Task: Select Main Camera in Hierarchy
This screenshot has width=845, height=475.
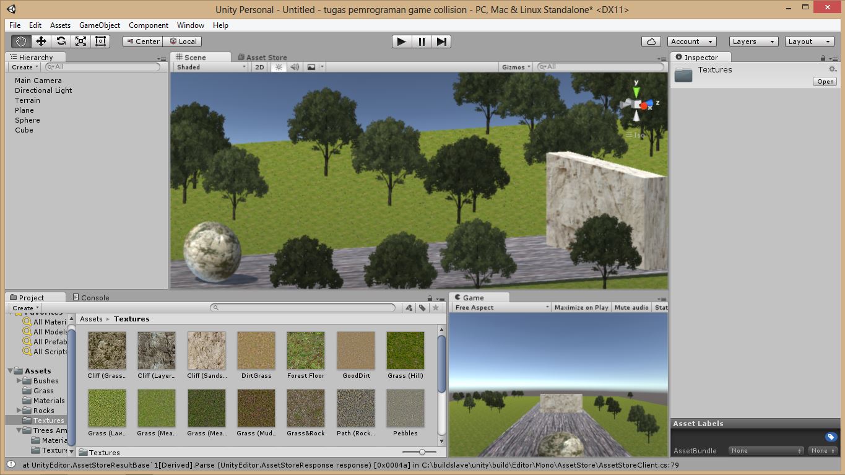Action: click(38, 81)
